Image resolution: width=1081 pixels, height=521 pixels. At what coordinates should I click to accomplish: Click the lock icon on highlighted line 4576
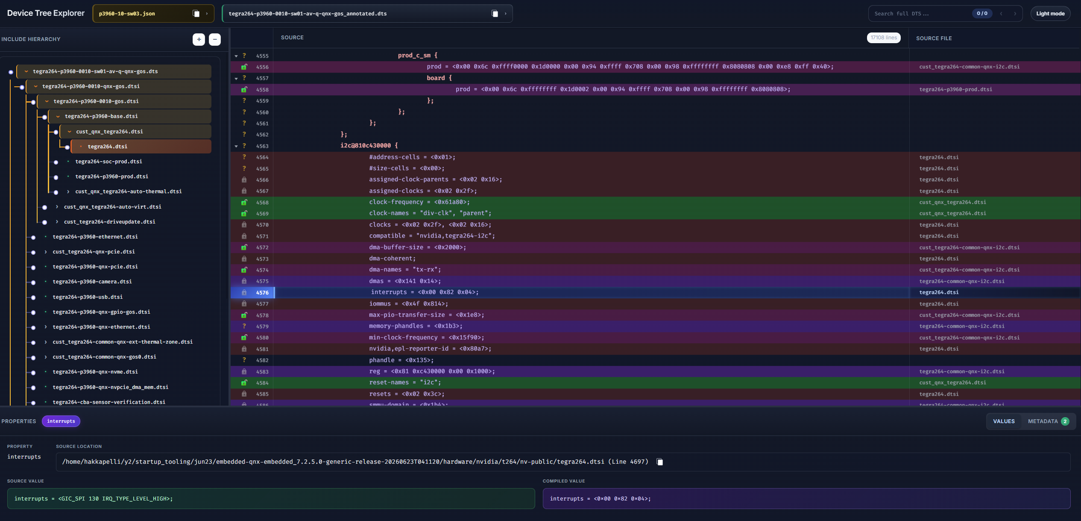coord(244,293)
